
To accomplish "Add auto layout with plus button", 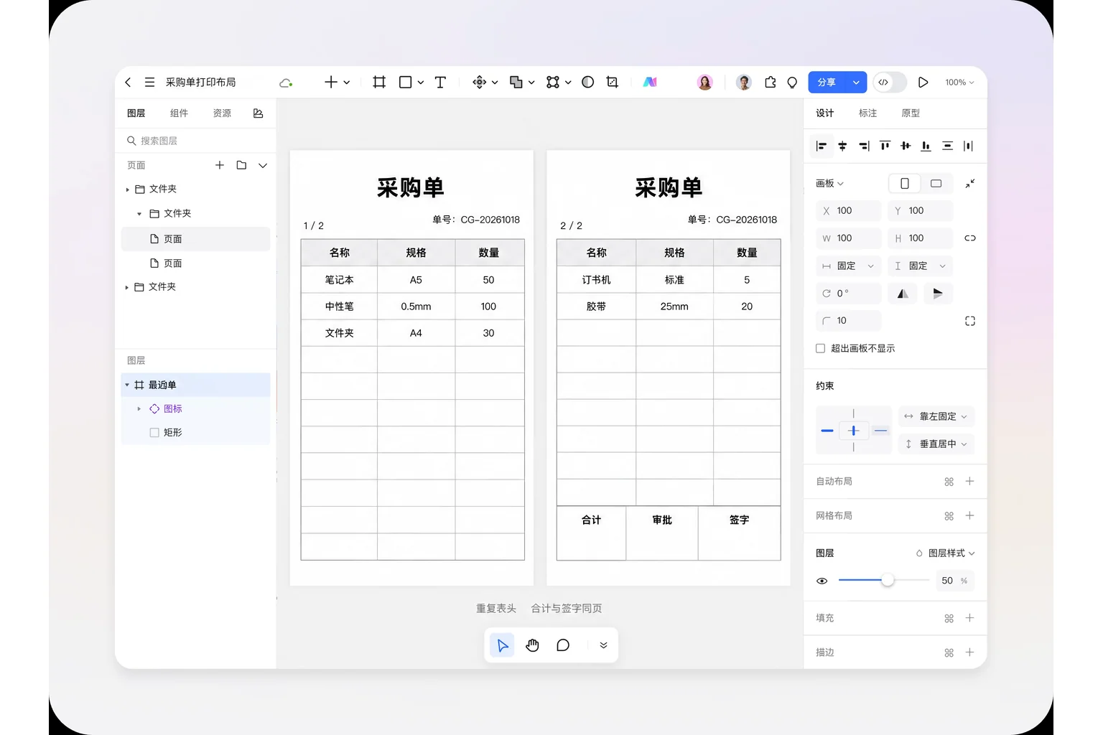I will coord(969,482).
